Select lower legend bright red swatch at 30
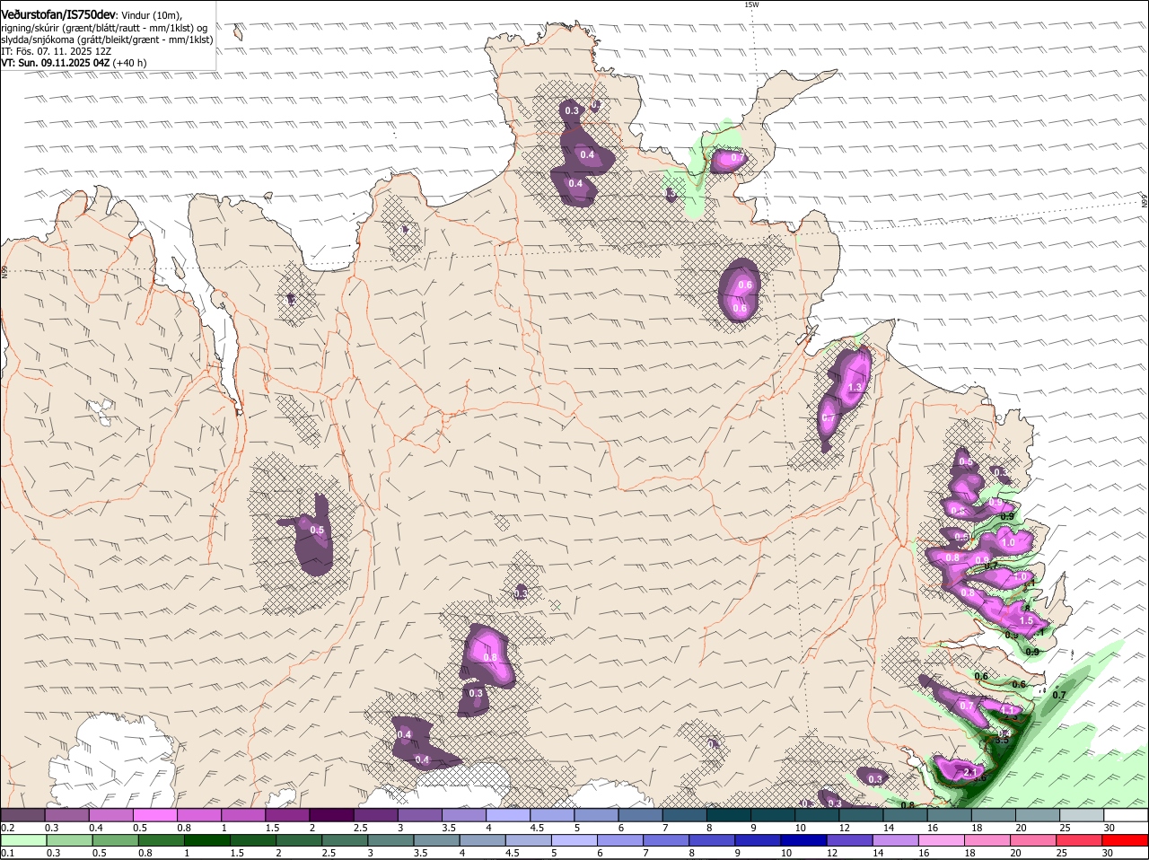Viewport: 1149px width, 860px height. coord(1126,840)
